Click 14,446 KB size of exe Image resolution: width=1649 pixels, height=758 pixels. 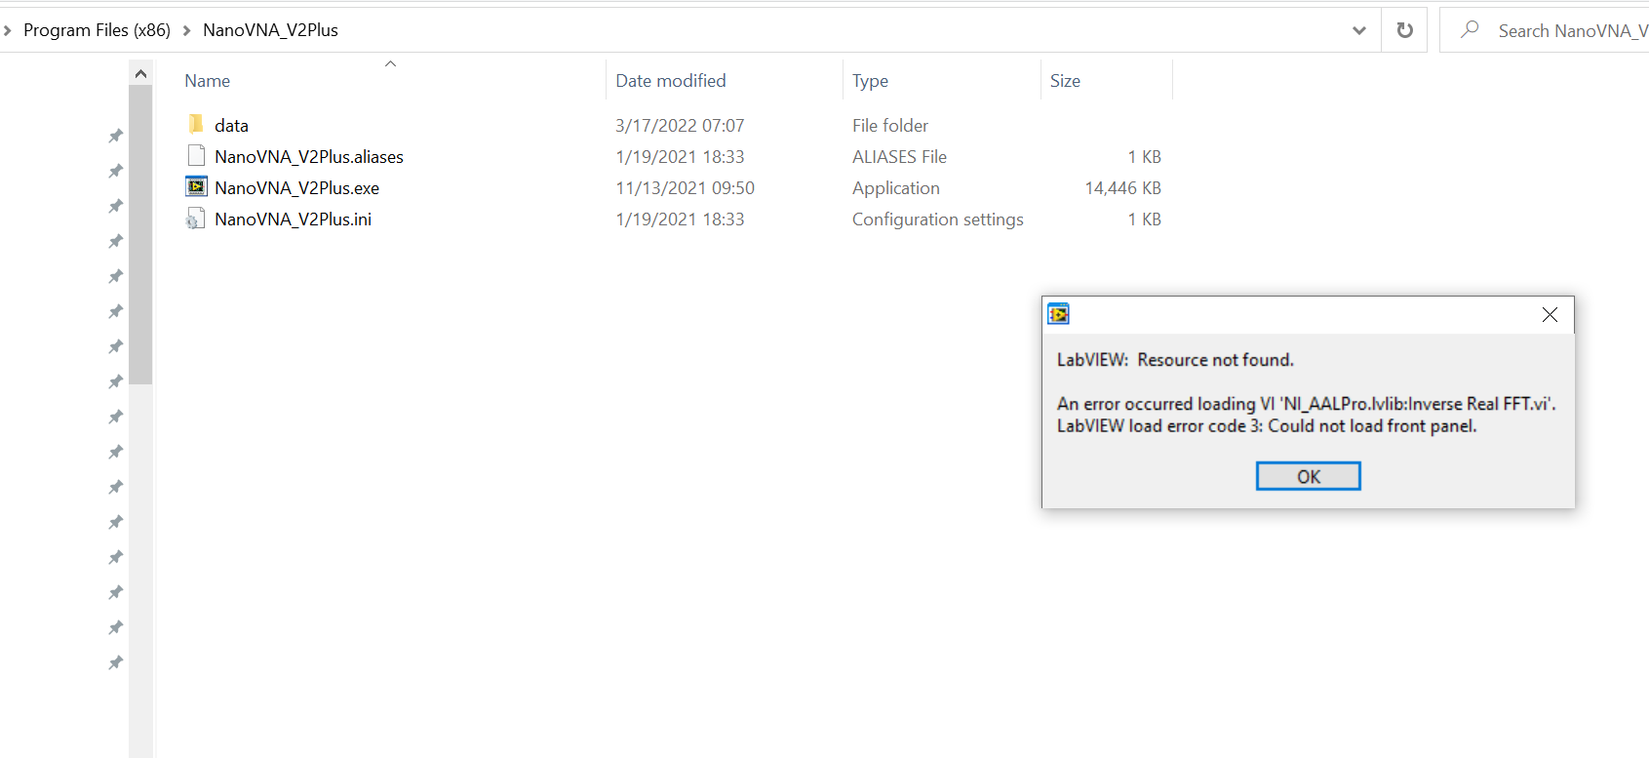pyautogui.click(x=1122, y=187)
